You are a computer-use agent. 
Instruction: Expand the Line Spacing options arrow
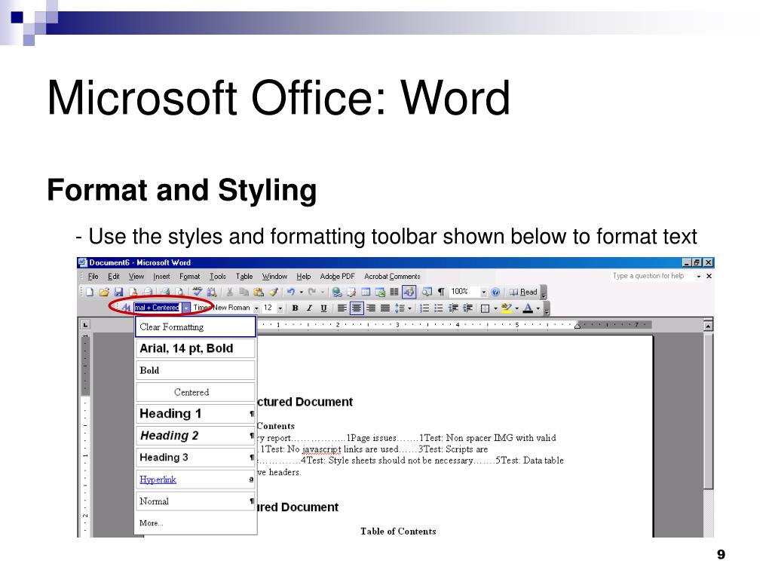(409, 308)
